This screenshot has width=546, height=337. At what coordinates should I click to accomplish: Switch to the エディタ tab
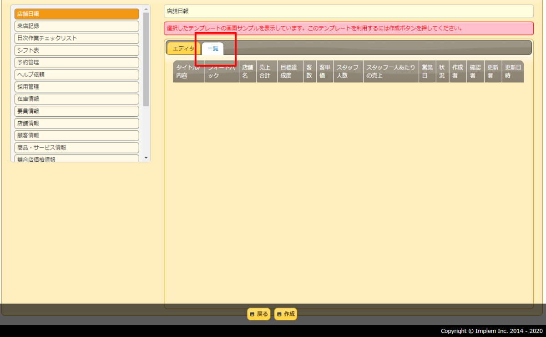tap(183, 48)
